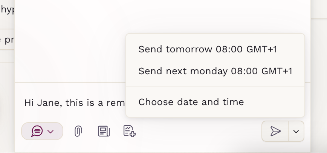Attach a file with the paperclip icon
This screenshot has width=327, height=153.
tap(78, 131)
